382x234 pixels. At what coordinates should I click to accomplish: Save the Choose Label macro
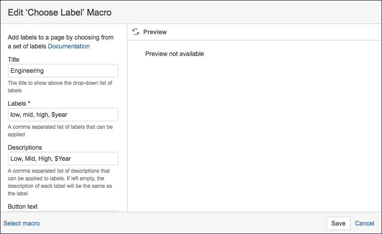[338, 223]
